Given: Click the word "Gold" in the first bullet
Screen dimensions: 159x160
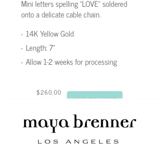Looking at the screenshot, I should [67, 34].
